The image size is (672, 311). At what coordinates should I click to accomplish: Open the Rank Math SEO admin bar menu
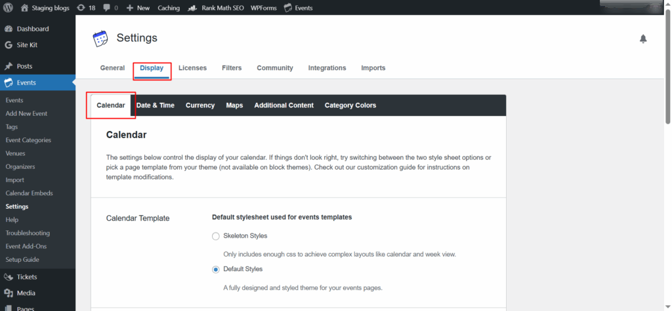coord(216,8)
